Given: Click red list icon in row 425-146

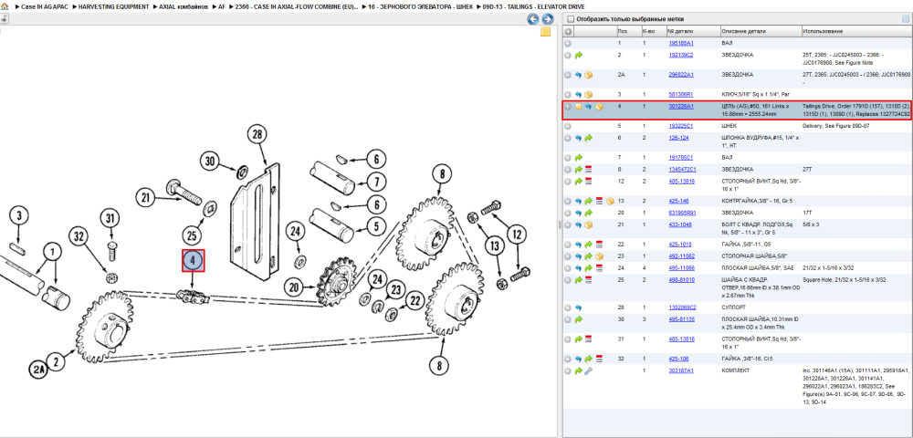Looking at the screenshot, I should [599, 202].
